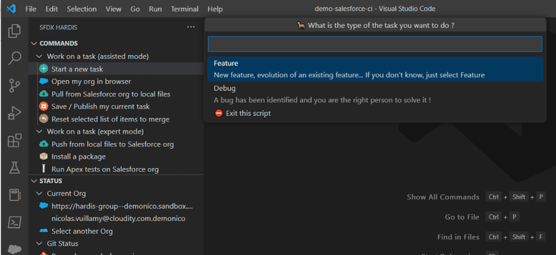556x255 pixels.
Task: Open the Salesforce cloud icon in activity bar
Action: coord(14,249)
